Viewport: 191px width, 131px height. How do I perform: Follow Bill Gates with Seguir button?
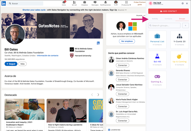tap(11, 64)
